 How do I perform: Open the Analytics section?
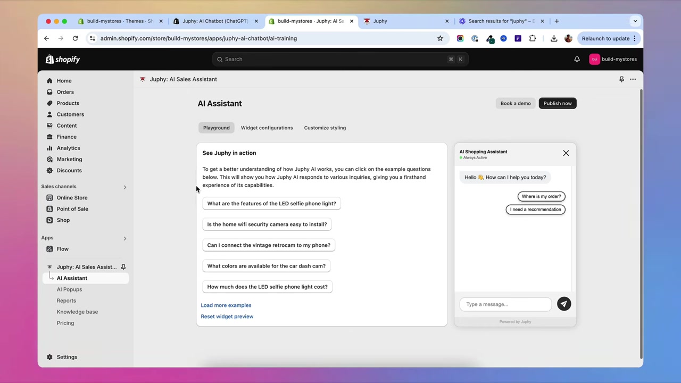(x=68, y=148)
